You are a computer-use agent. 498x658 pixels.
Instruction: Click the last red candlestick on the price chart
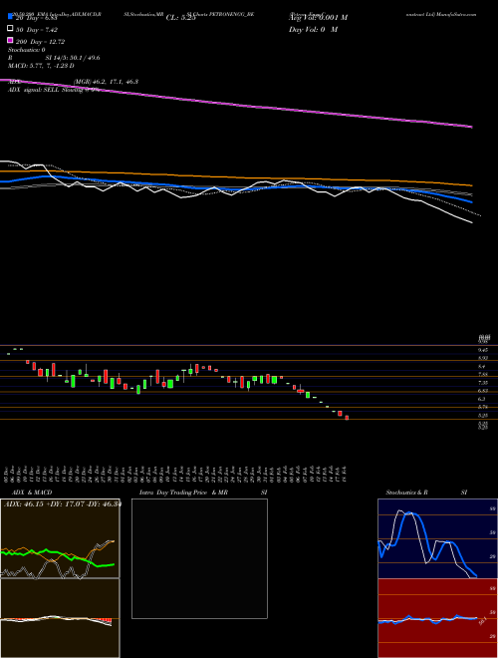pyautogui.click(x=347, y=418)
